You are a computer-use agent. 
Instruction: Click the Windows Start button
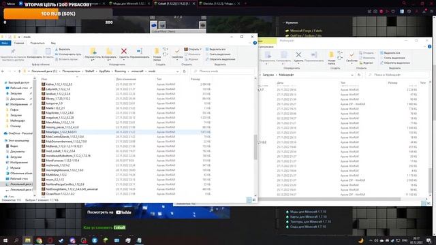point(5,240)
